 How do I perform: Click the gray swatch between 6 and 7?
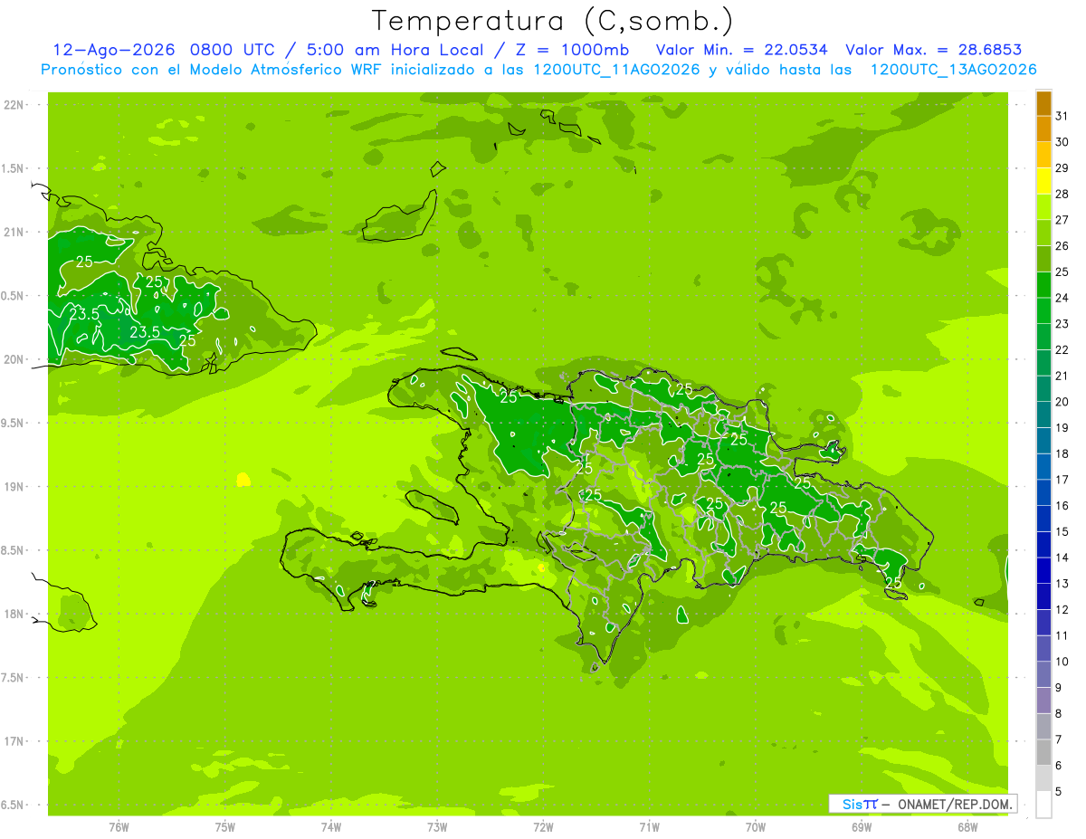click(1043, 752)
